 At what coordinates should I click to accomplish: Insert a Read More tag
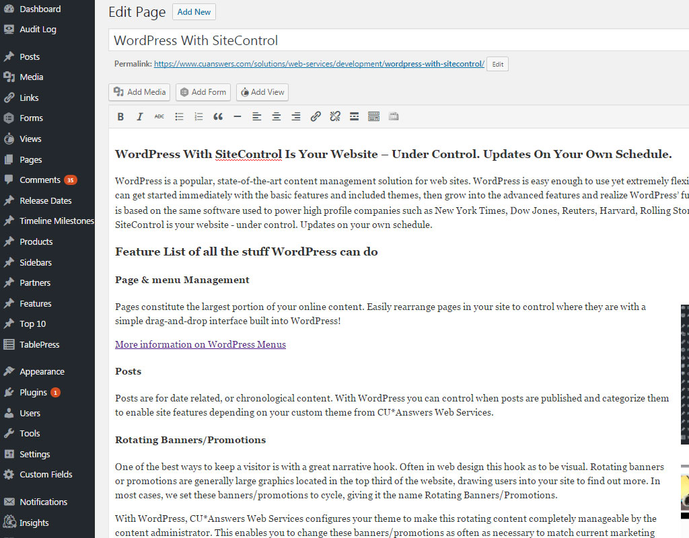click(x=354, y=117)
